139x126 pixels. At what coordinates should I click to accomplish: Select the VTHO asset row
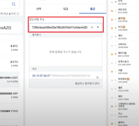click(10, 111)
